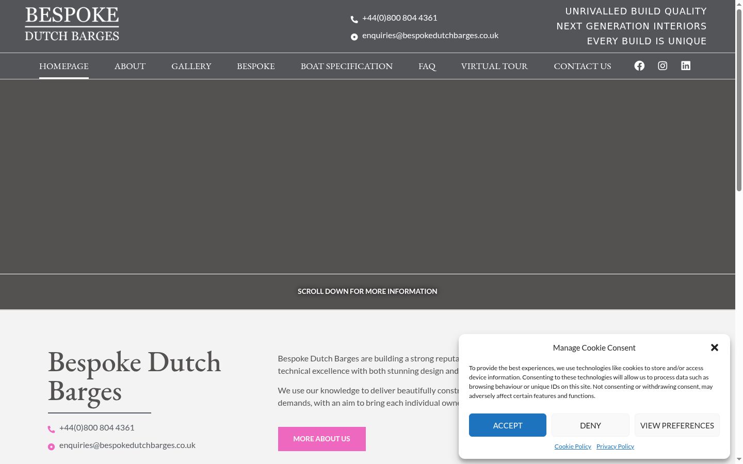This screenshot has height=464, width=743.
Task: Select the Bespoke menu item
Action: (256, 66)
